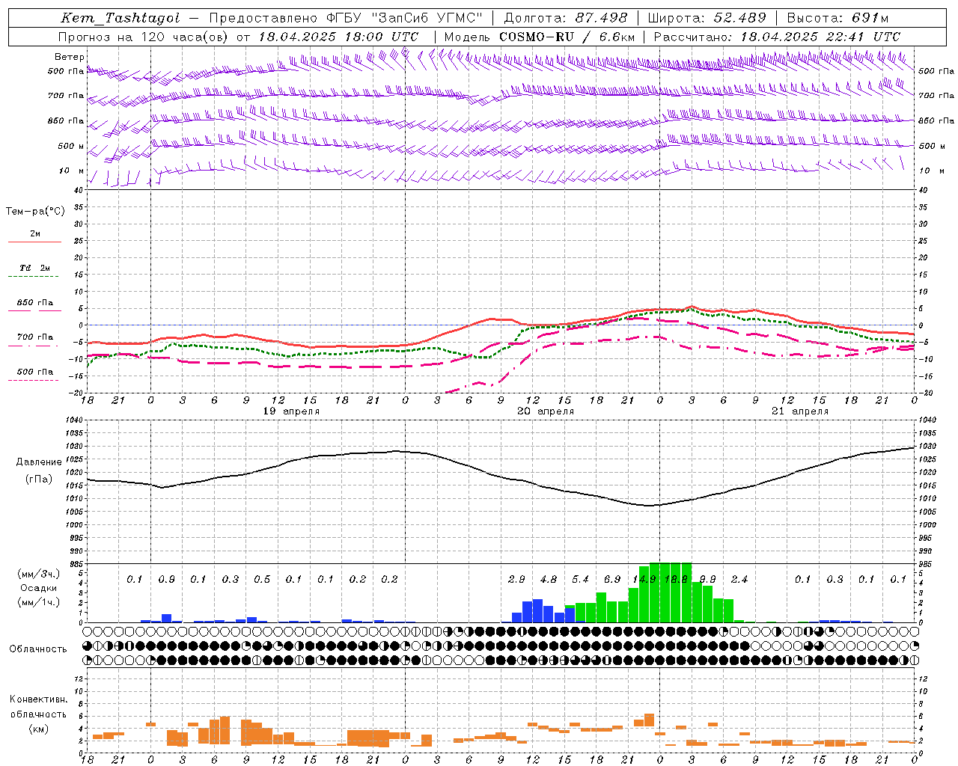Click the model name 'COSMO-RU / 6.6км'
The width and height of the screenshot is (958, 766).
tap(567, 37)
